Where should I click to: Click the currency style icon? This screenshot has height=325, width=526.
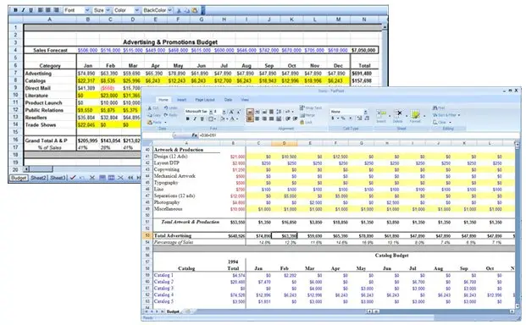333,118
